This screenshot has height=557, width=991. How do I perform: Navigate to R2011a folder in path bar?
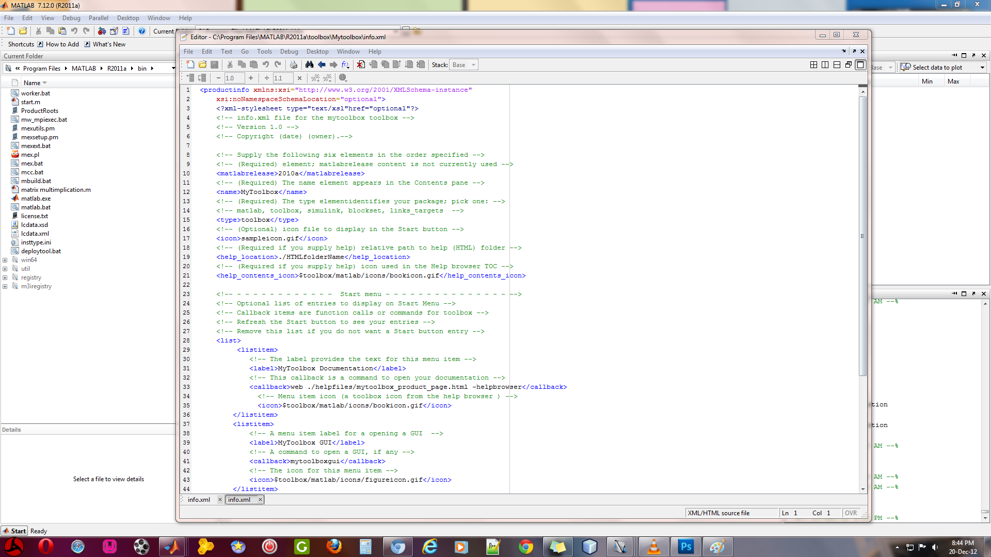117,68
